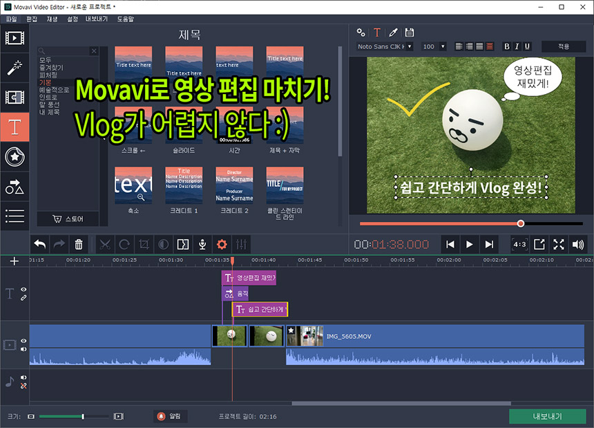Open the 편집 menu
The height and width of the screenshot is (428, 594).
tap(32, 19)
